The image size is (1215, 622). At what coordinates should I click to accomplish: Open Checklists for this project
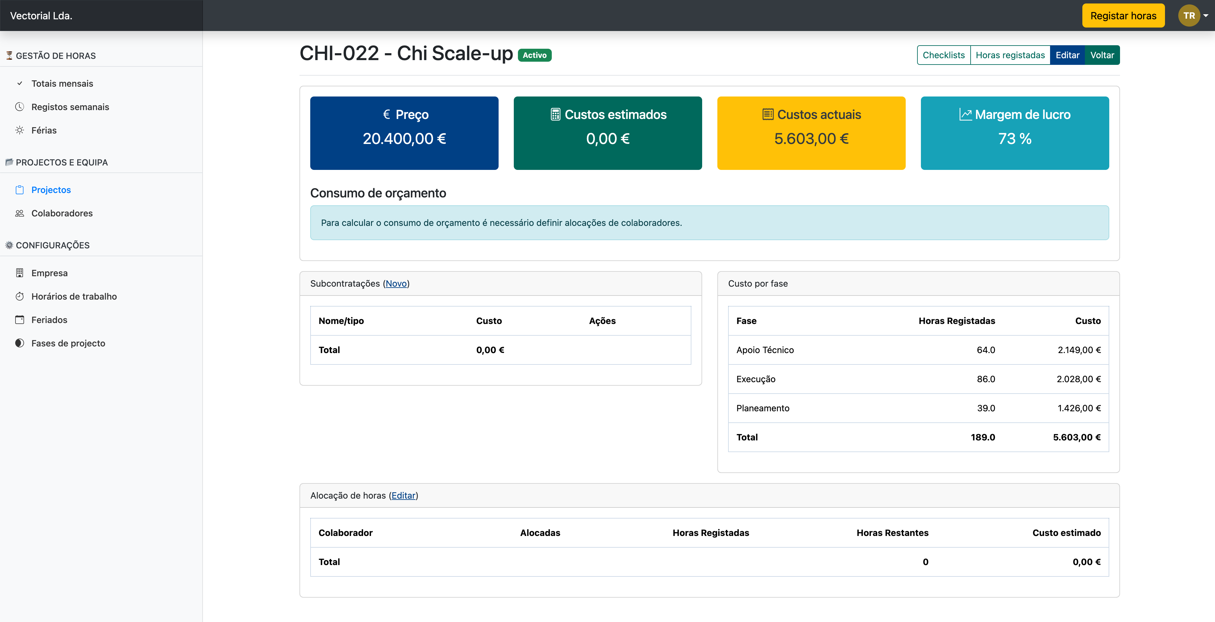coord(943,55)
